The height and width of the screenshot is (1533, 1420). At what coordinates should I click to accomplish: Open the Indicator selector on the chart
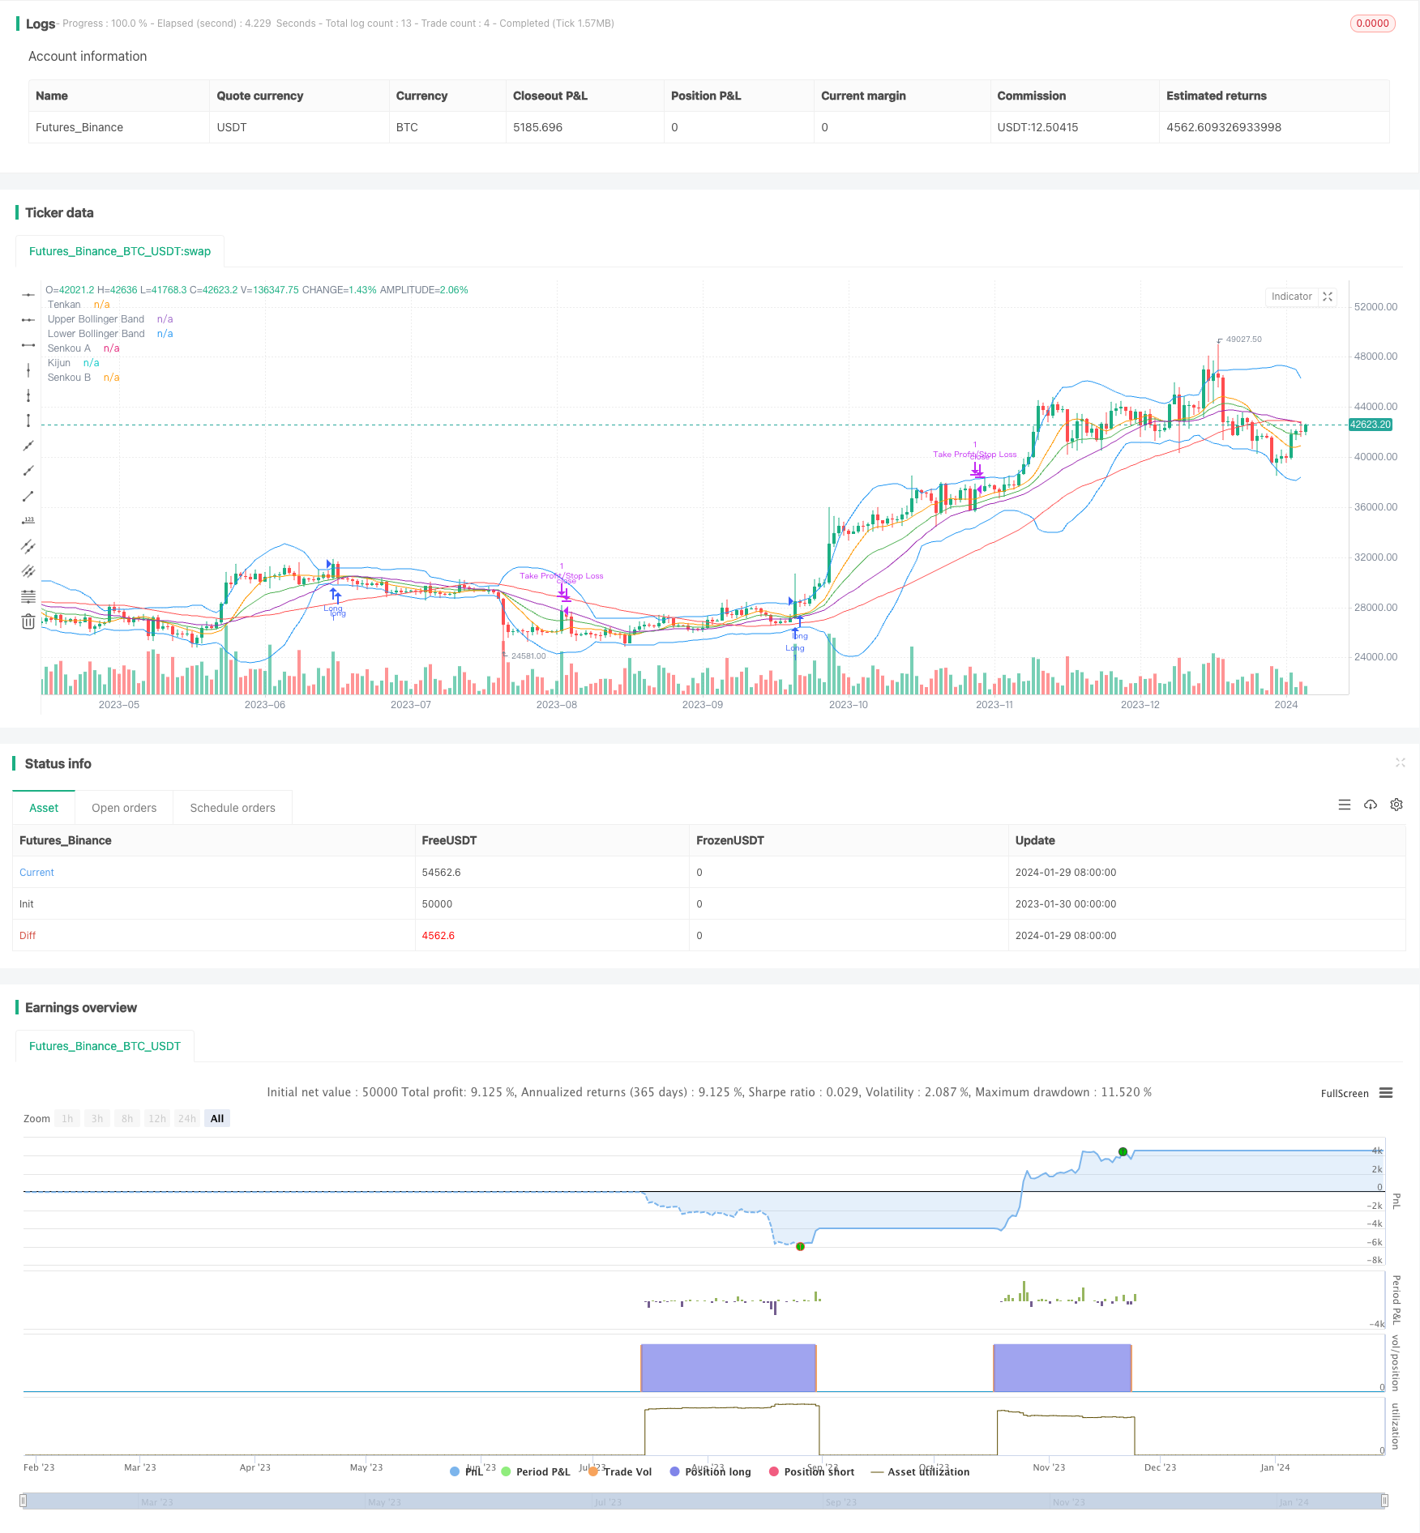coord(1291,297)
